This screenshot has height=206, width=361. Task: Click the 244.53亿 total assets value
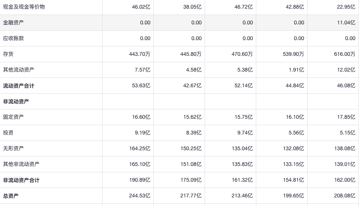[x=140, y=196]
